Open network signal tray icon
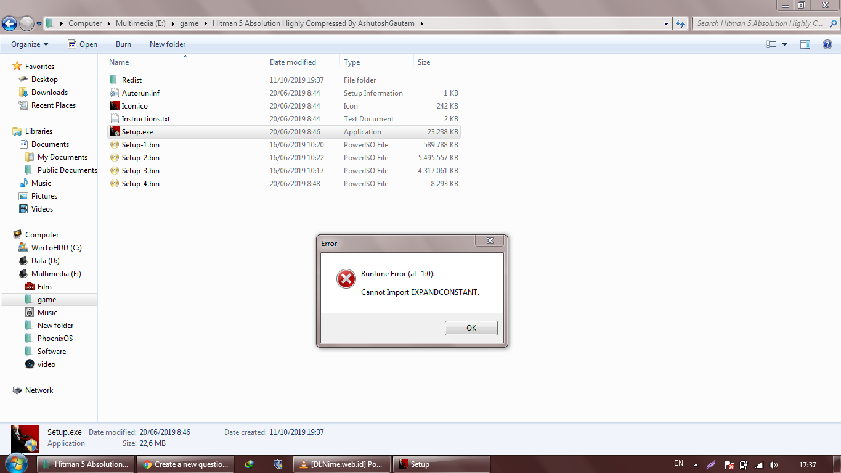The height and width of the screenshot is (473, 841). point(758,464)
